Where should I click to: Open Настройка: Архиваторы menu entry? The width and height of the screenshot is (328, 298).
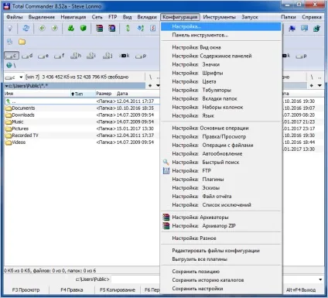(220, 218)
